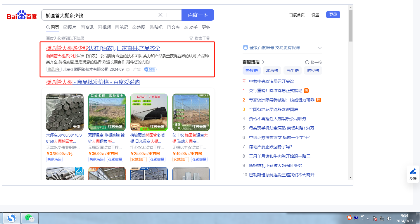Viewport: 420px width, 224px height.
Task: Open hot search 央行重磅！降准降息正式落地
Action: pyautogui.click(x=276, y=91)
